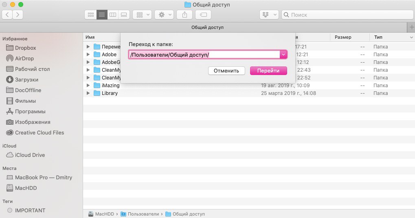The width and height of the screenshot is (415, 218).
Task: Open the group-by arrangement dropdown
Action: click(x=143, y=15)
